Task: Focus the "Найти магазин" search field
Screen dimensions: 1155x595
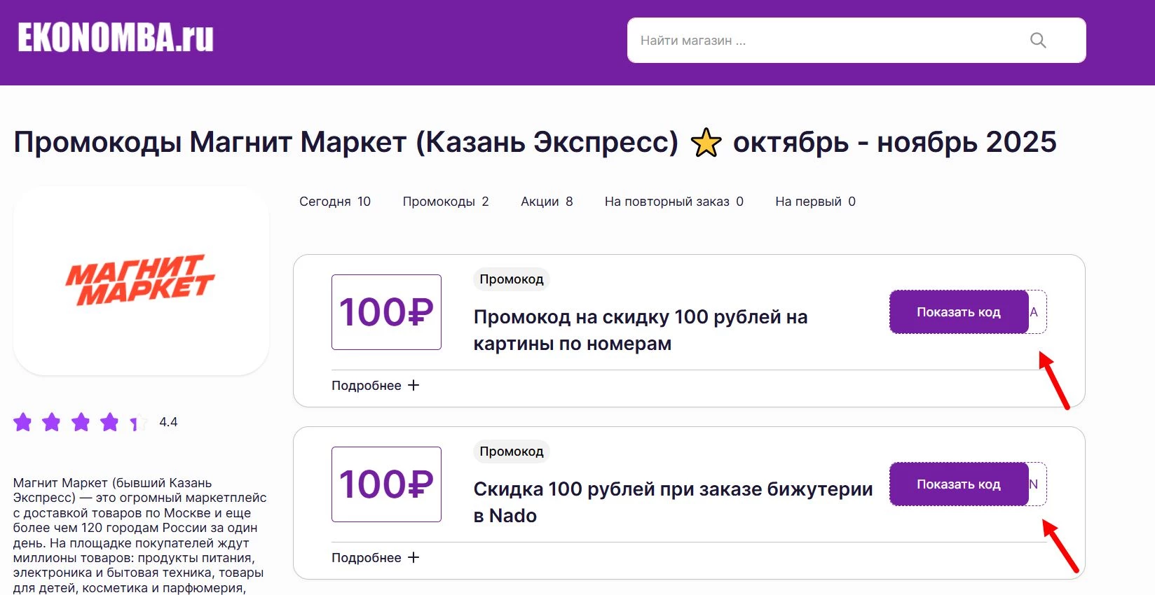Action: (x=856, y=41)
